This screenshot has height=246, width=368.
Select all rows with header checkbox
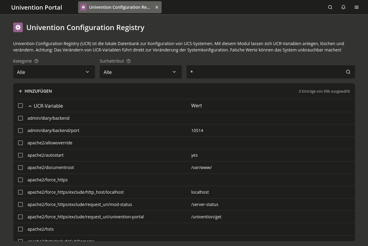coord(20,106)
